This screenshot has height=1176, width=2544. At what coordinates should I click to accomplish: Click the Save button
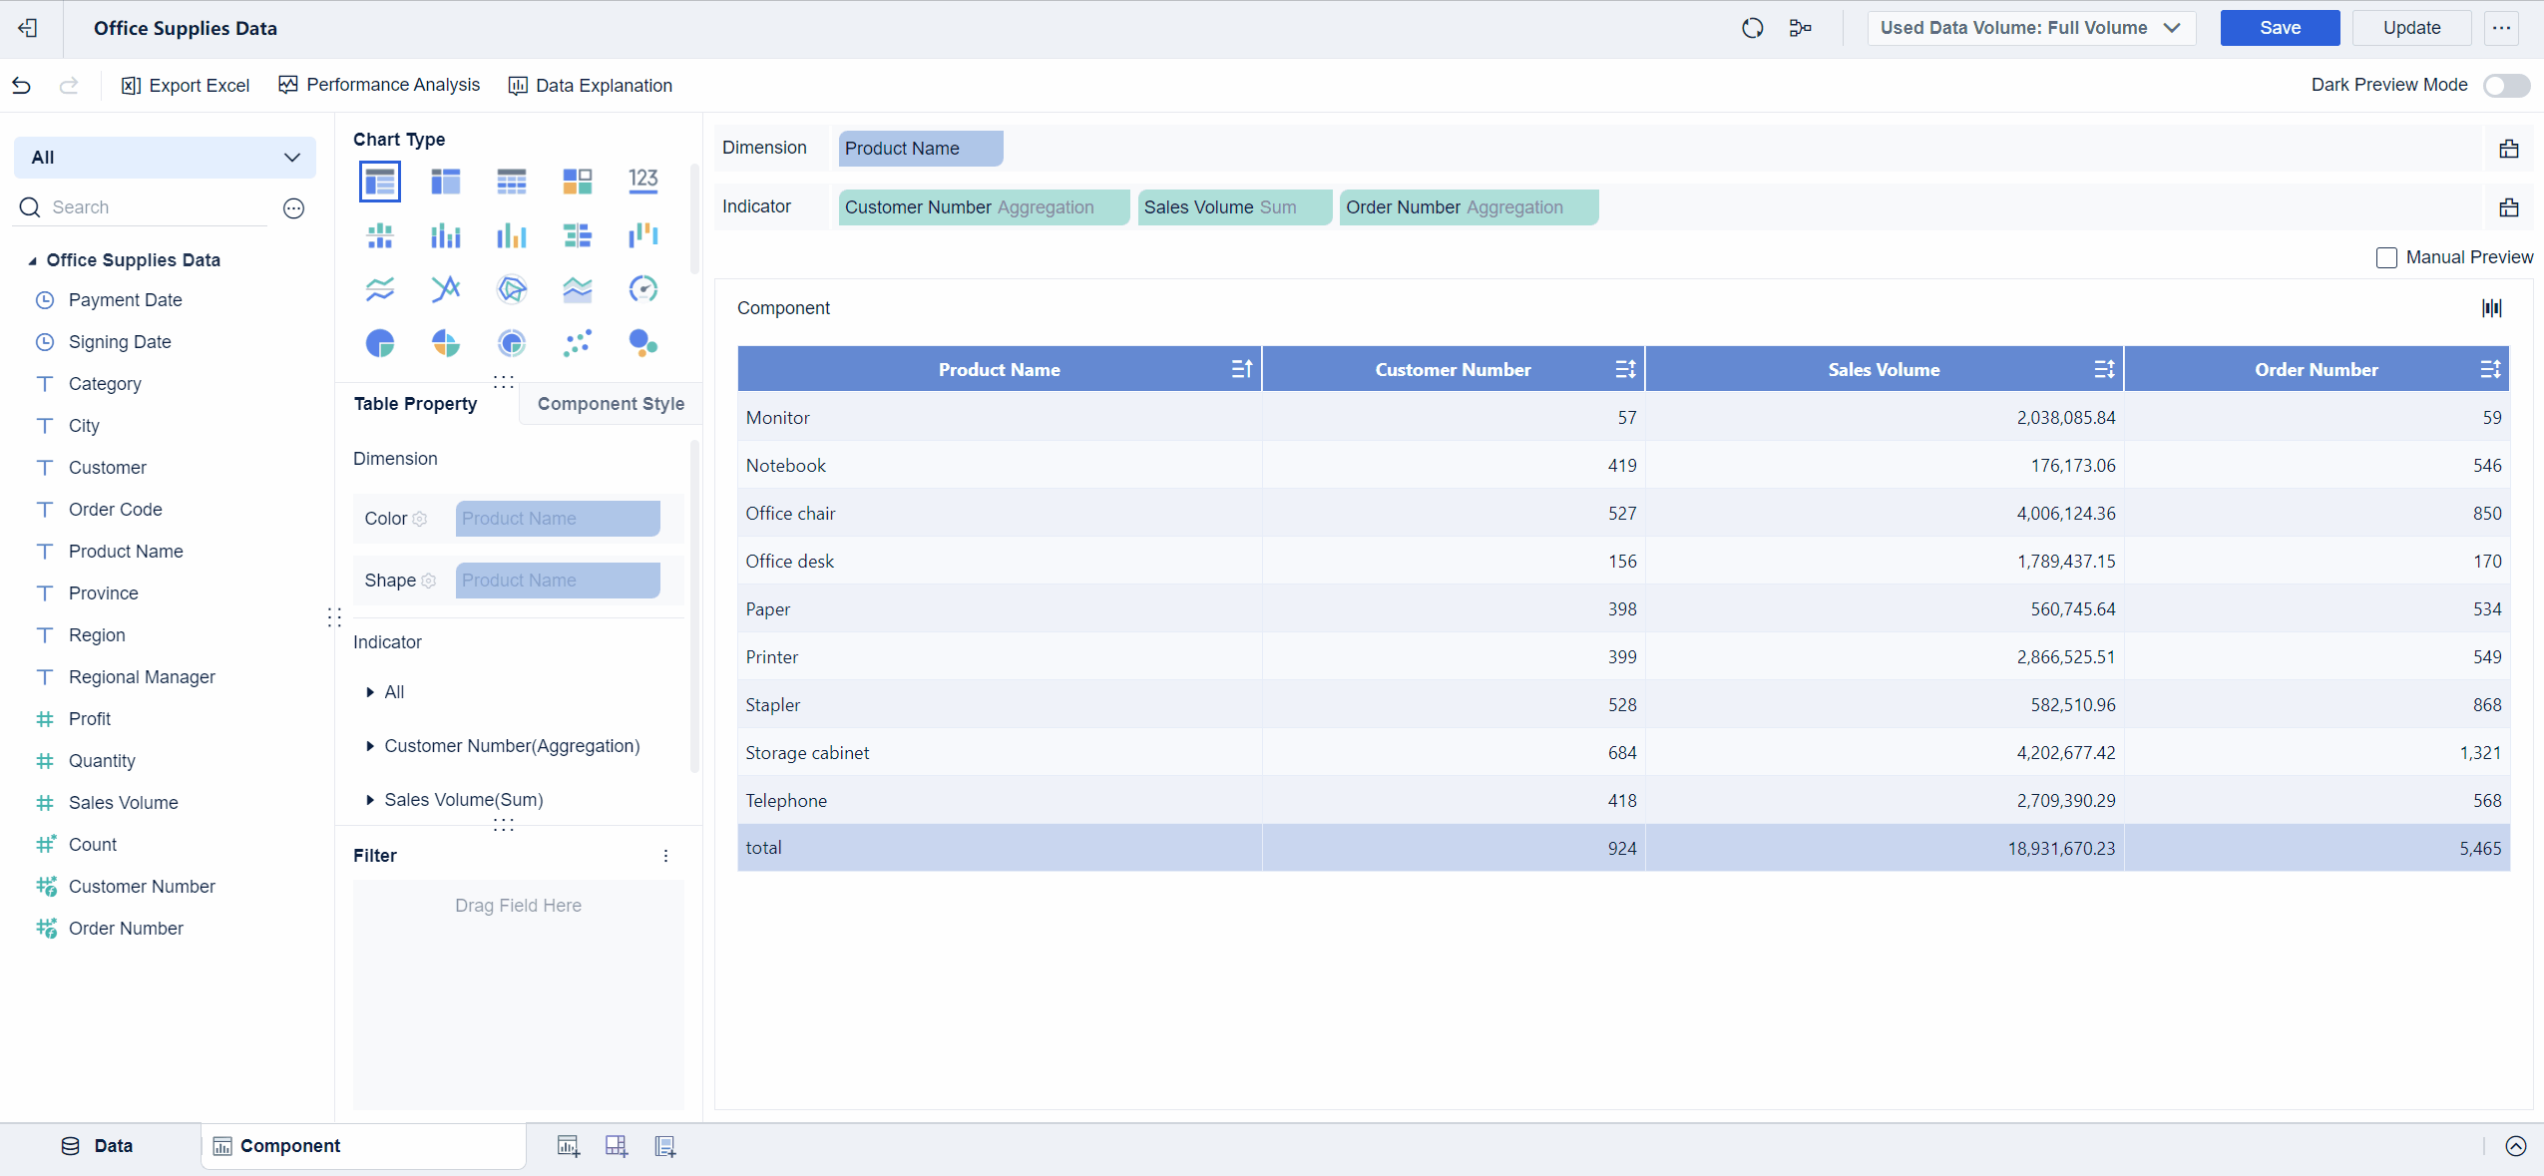pyautogui.click(x=2279, y=27)
